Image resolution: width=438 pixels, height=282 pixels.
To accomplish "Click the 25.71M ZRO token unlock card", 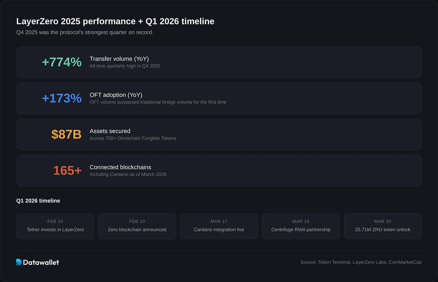I will [x=382, y=226].
